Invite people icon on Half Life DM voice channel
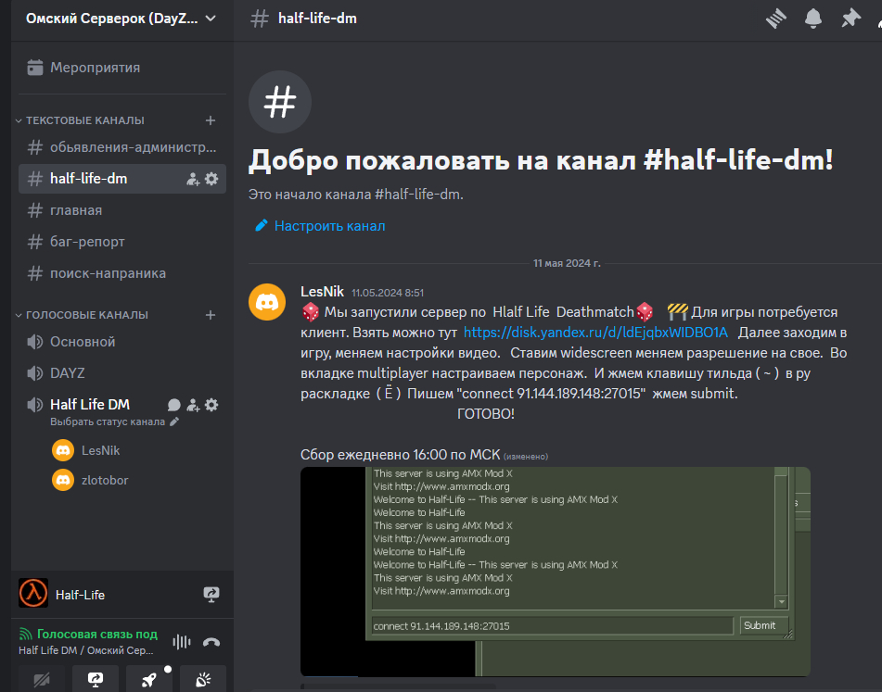This screenshot has height=692, width=882. click(x=193, y=405)
